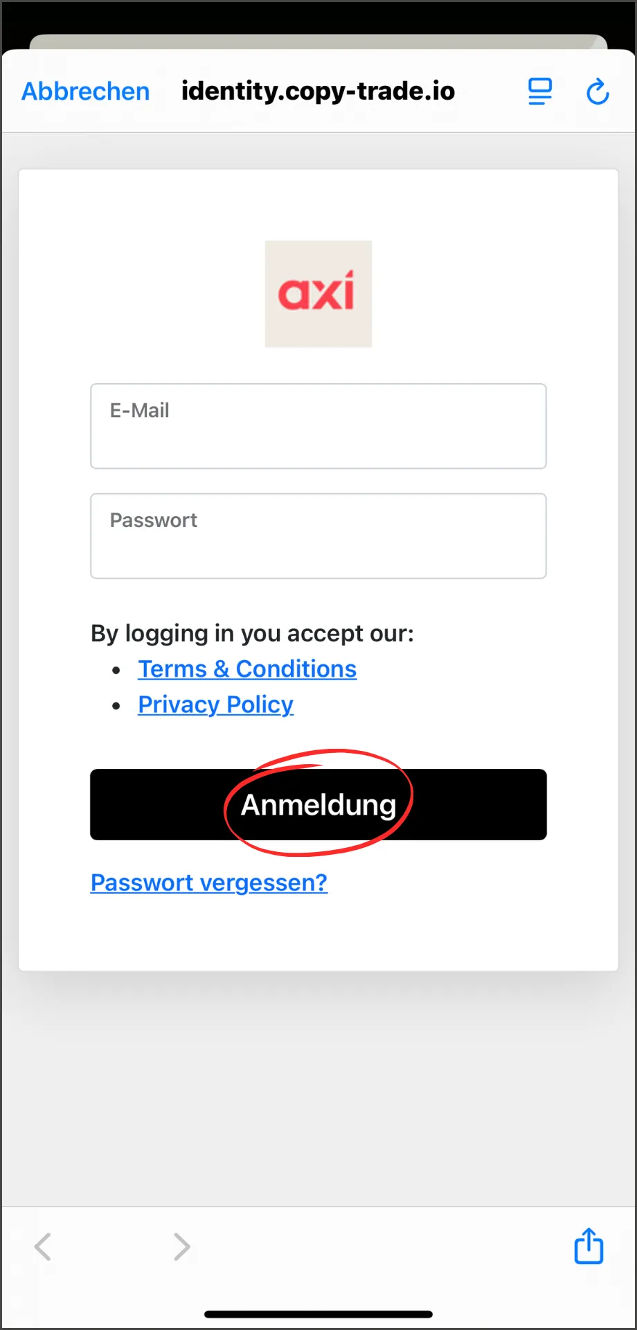The height and width of the screenshot is (1330, 637).
Task: Tap the home indicator bar at bottom
Action: [x=318, y=1314]
